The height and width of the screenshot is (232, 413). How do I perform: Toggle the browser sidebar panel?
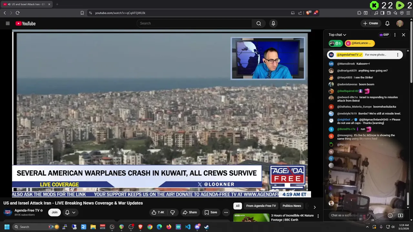[x=382, y=13]
